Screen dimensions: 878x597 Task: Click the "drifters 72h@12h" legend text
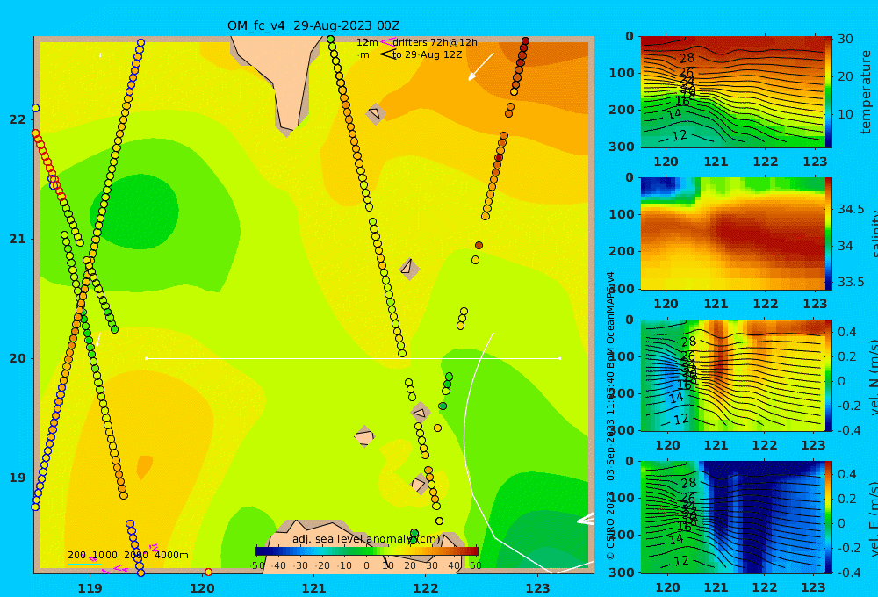435,42
